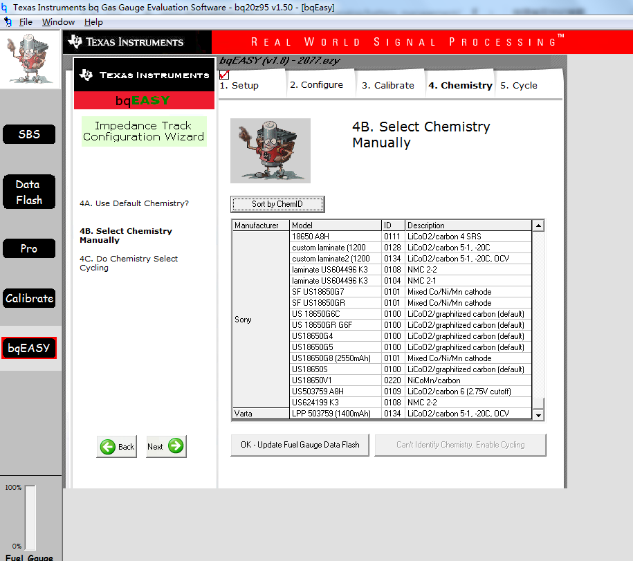Select the US 18650GR G6F row

point(410,325)
